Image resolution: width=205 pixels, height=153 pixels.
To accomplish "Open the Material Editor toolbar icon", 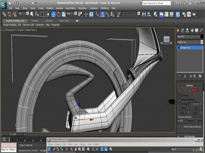I will point(178,14).
